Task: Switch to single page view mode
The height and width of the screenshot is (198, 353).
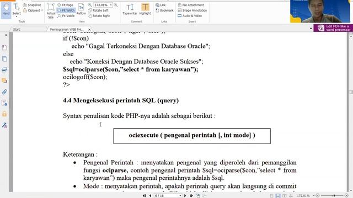Action: [272, 196]
